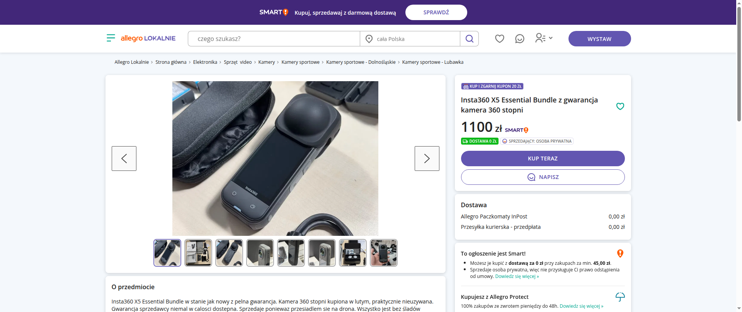Screen dimensions: 742x312
Task: Select the fifth gallery thumbnail
Action: [x=291, y=253]
